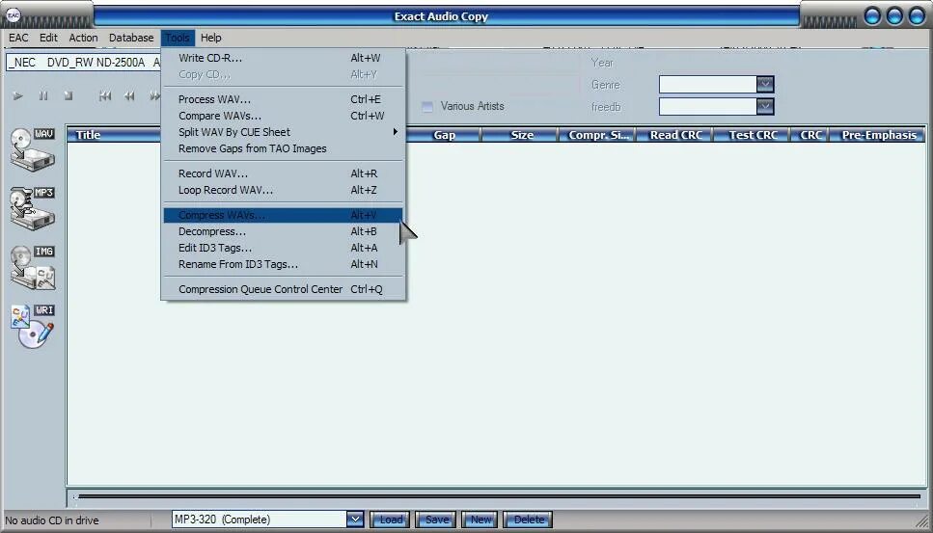
Task: Choose Compare WAVs... menu entry
Action: click(x=283, y=116)
